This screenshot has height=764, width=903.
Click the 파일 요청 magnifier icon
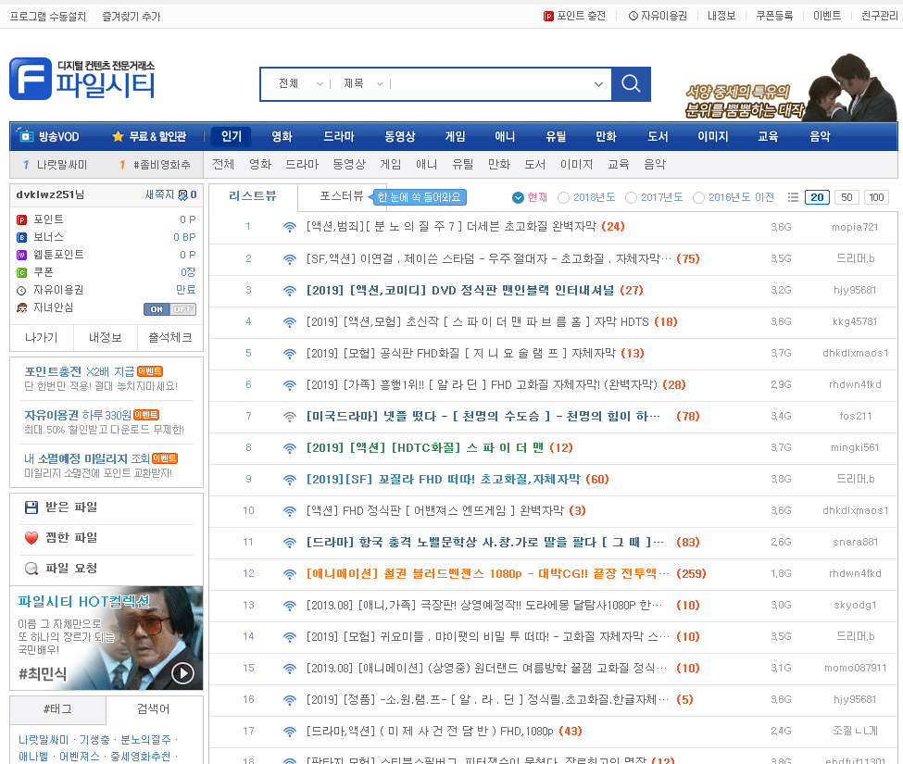(31, 569)
